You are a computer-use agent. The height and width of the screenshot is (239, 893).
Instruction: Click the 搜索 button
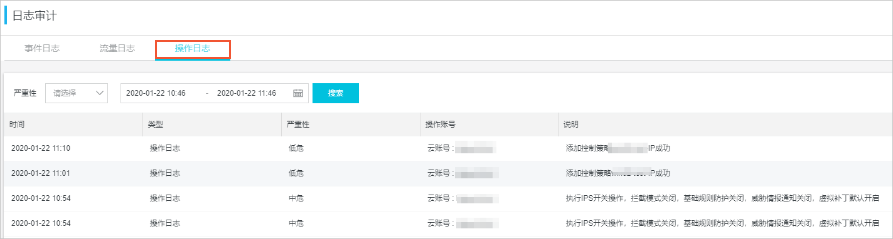pyautogui.click(x=336, y=93)
